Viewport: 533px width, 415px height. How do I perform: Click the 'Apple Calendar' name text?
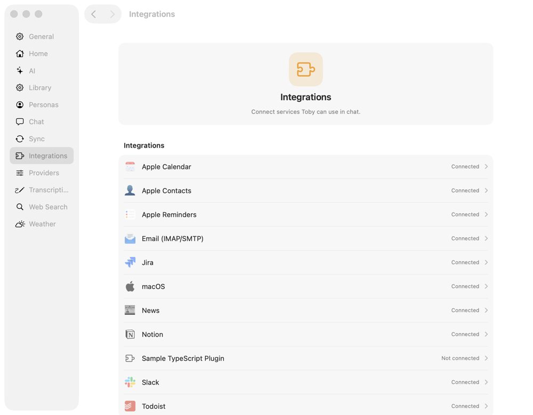[x=166, y=167]
